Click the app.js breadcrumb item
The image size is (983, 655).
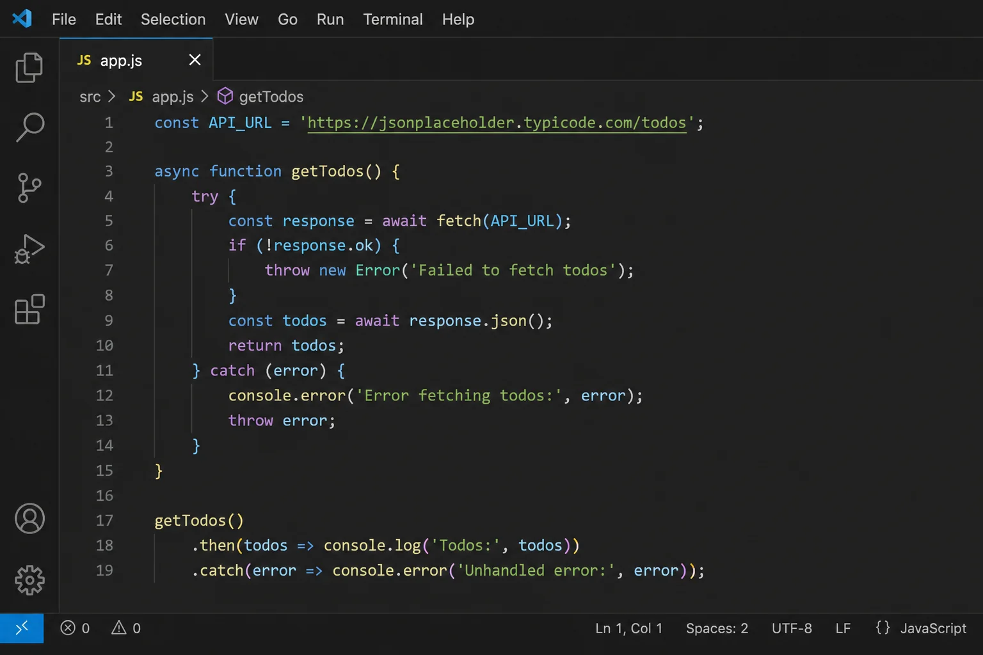click(x=173, y=97)
